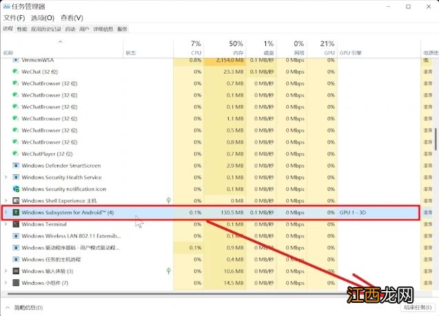Sort by the GPU 引擎 column header
The image size is (439, 316).
pyautogui.click(x=379, y=48)
